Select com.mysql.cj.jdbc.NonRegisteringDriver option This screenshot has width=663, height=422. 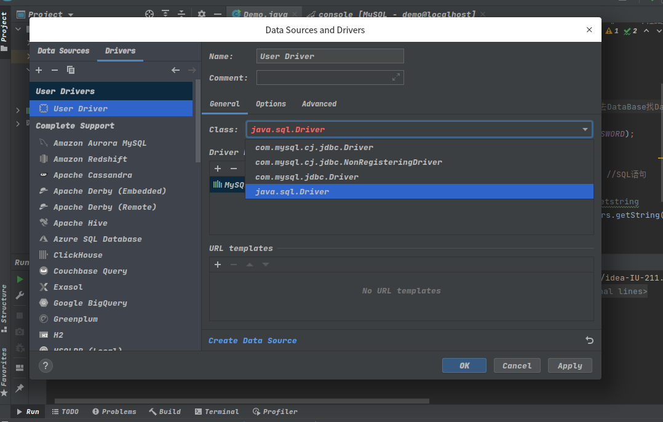click(x=349, y=162)
